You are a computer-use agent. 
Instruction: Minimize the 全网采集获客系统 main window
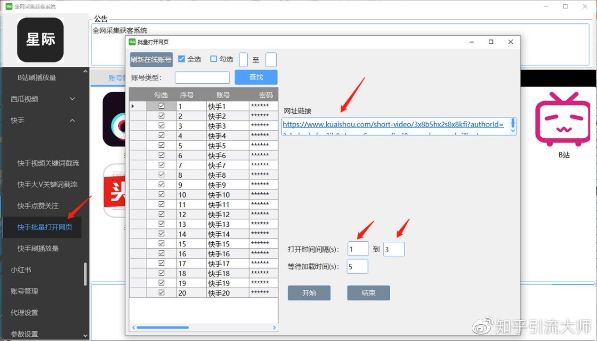click(x=546, y=7)
